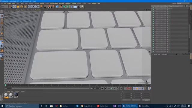The width and height of the screenshot is (192, 108).
Task: Toggle the Z axis lock
Action: click(37, 7)
